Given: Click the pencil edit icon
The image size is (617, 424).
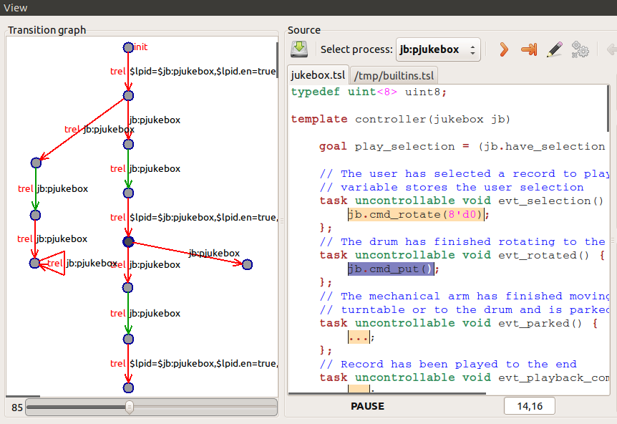Looking at the screenshot, I should pyautogui.click(x=555, y=49).
